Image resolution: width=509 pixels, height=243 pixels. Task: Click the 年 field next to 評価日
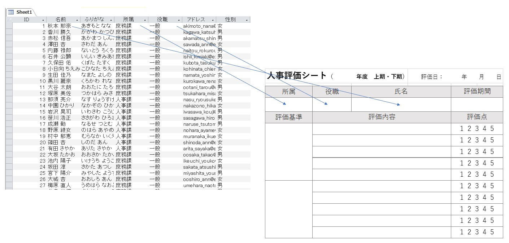[x=464, y=76]
